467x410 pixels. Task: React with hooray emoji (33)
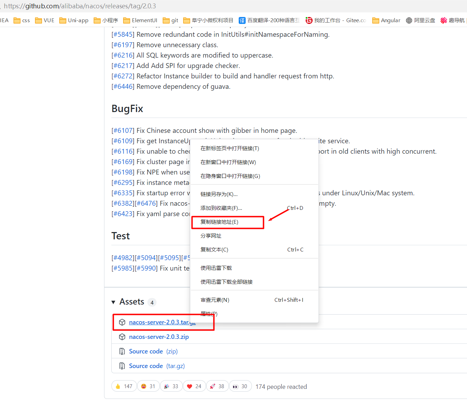(x=171, y=386)
